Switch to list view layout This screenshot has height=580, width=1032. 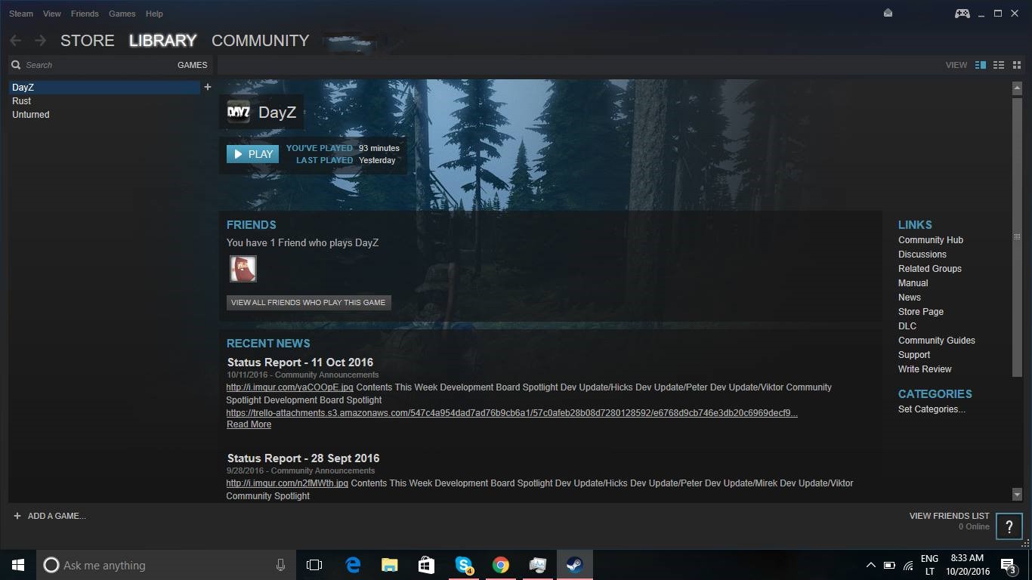coord(999,65)
